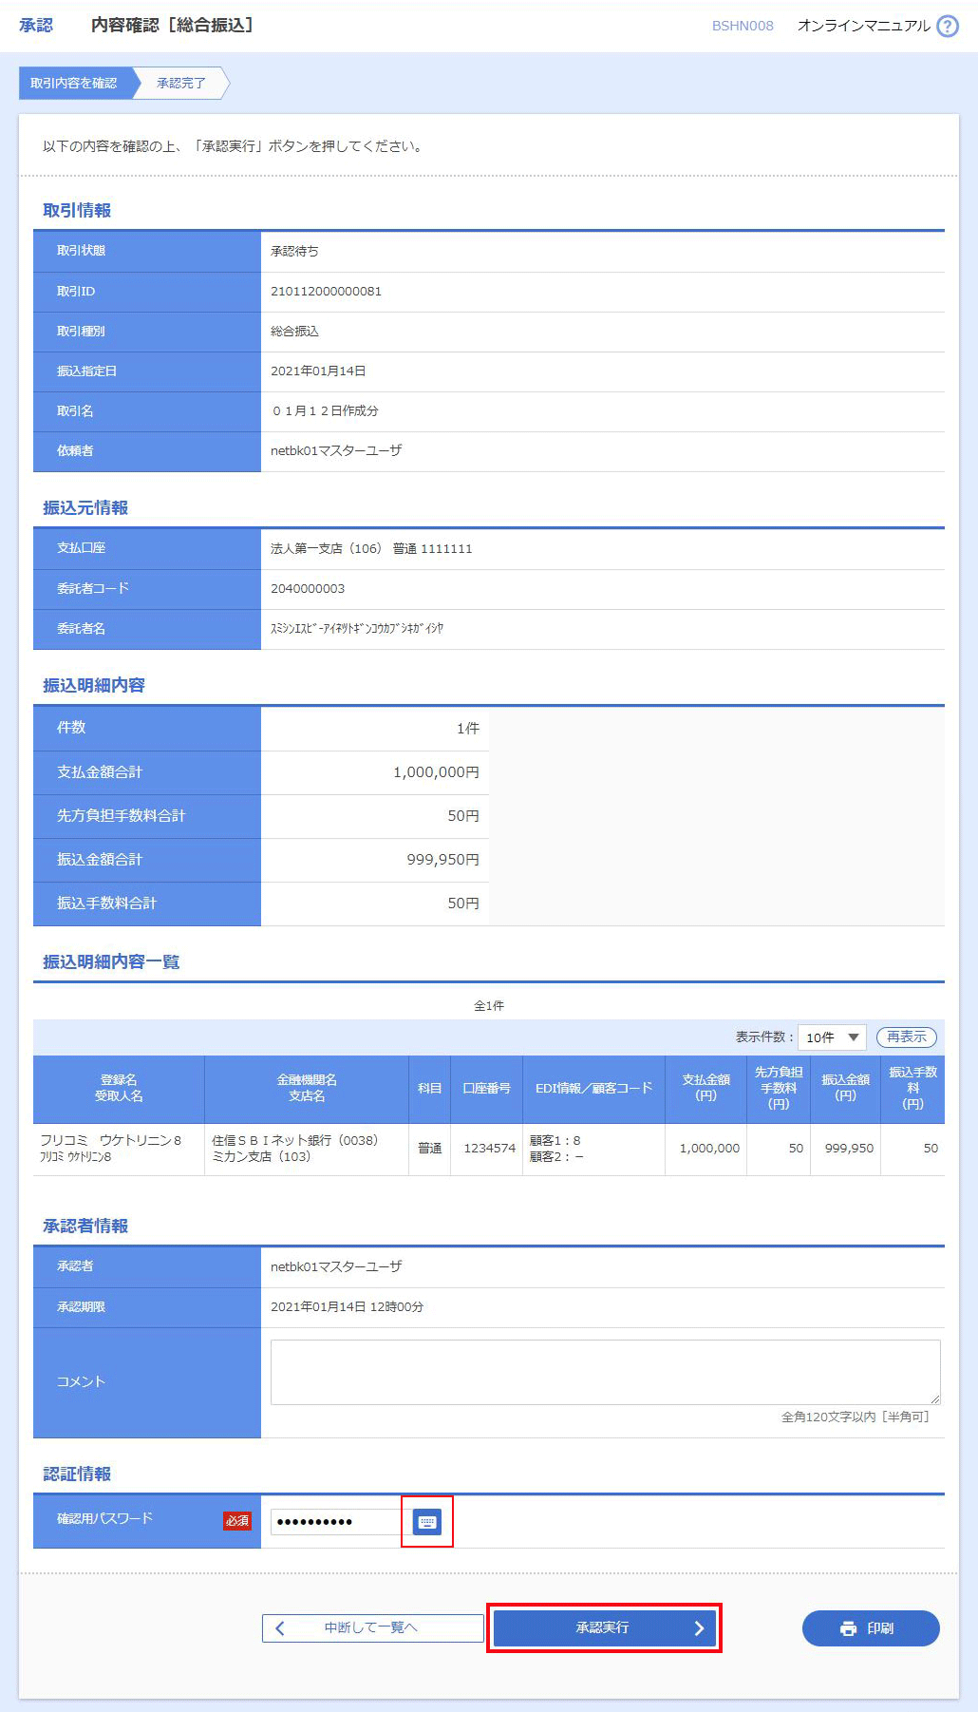Click the online manual question mark icon
978x1712 pixels.
click(947, 26)
